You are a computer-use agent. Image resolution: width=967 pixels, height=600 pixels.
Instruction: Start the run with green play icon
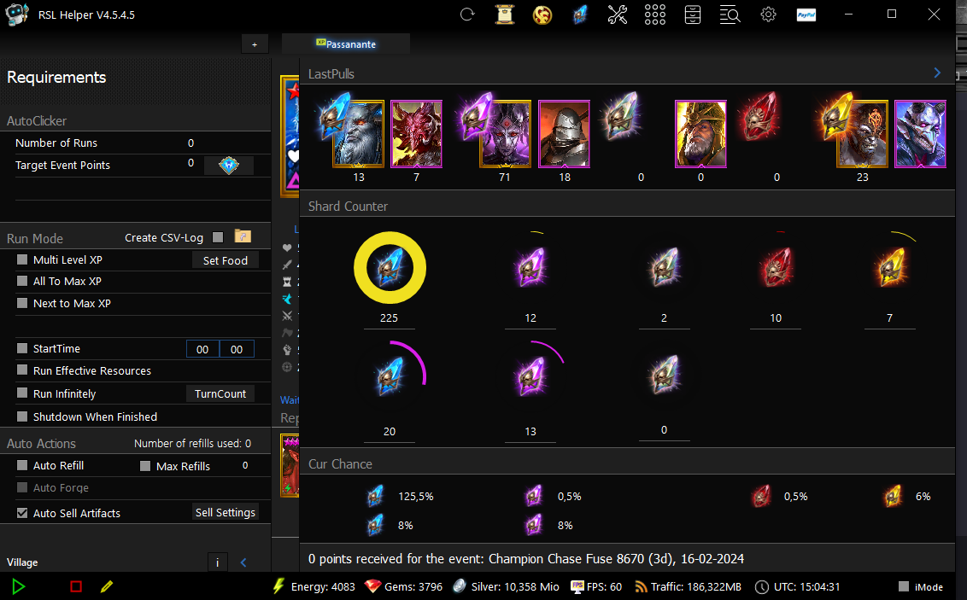[x=19, y=586]
